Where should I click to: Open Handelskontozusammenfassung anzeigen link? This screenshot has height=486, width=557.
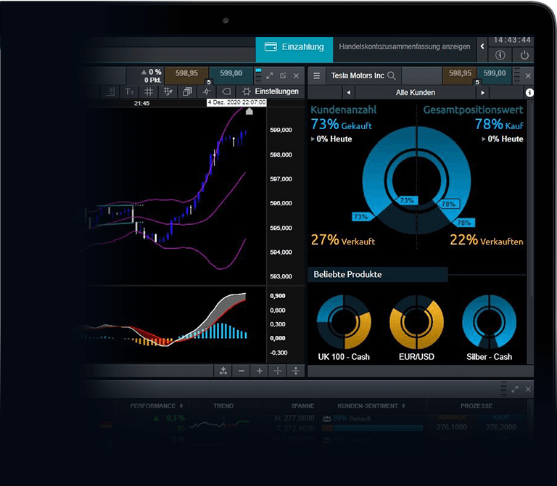404,47
